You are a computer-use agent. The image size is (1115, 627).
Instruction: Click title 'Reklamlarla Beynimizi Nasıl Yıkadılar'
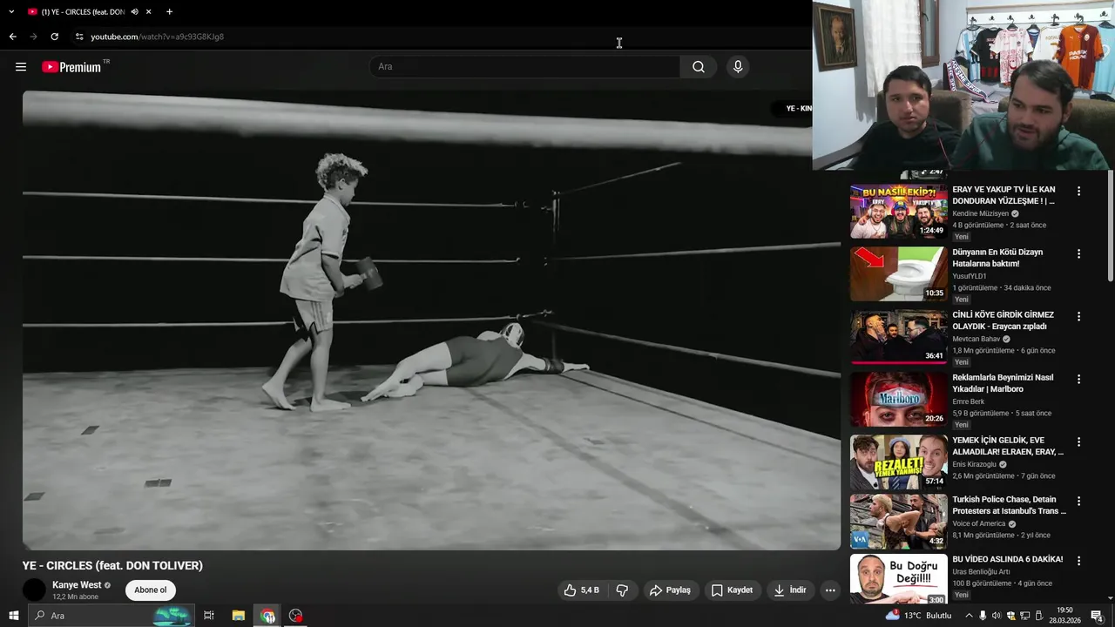coord(1003,383)
